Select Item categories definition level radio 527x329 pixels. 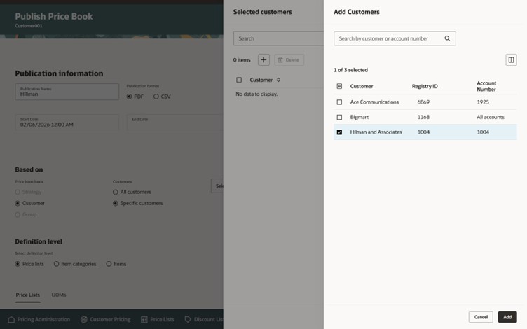[x=57, y=264]
